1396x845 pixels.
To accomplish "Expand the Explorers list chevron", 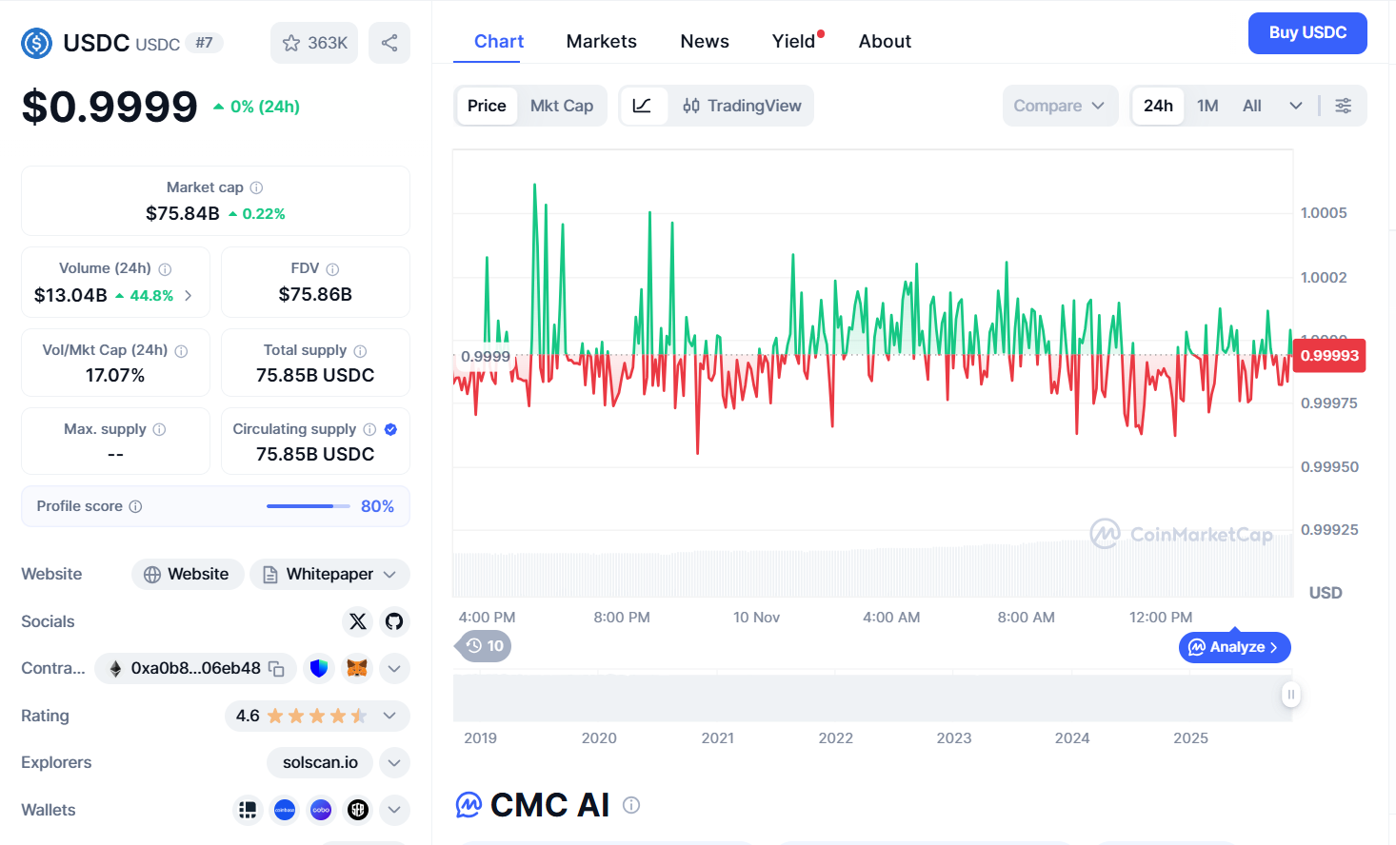I will tap(394, 762).
